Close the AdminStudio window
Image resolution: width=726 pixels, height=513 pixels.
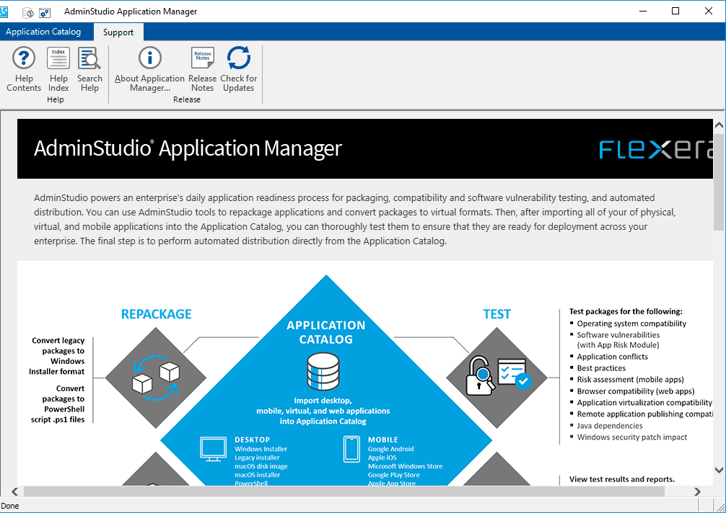pyautogui.click(x=709, y=11)
